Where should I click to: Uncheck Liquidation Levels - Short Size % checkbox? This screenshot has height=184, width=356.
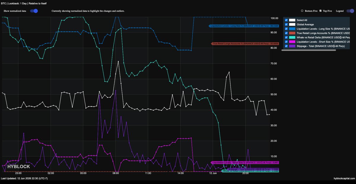coord(286,42)
